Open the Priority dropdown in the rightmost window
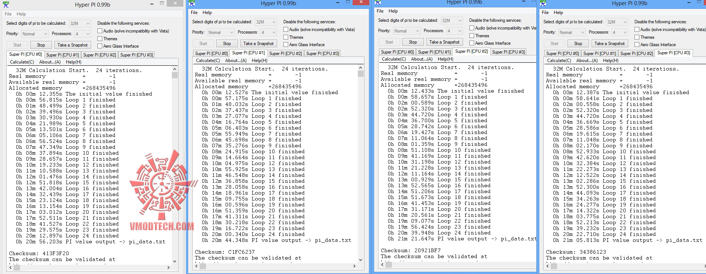This screenshot has height=274, width=706. click(x=572, y=32)
